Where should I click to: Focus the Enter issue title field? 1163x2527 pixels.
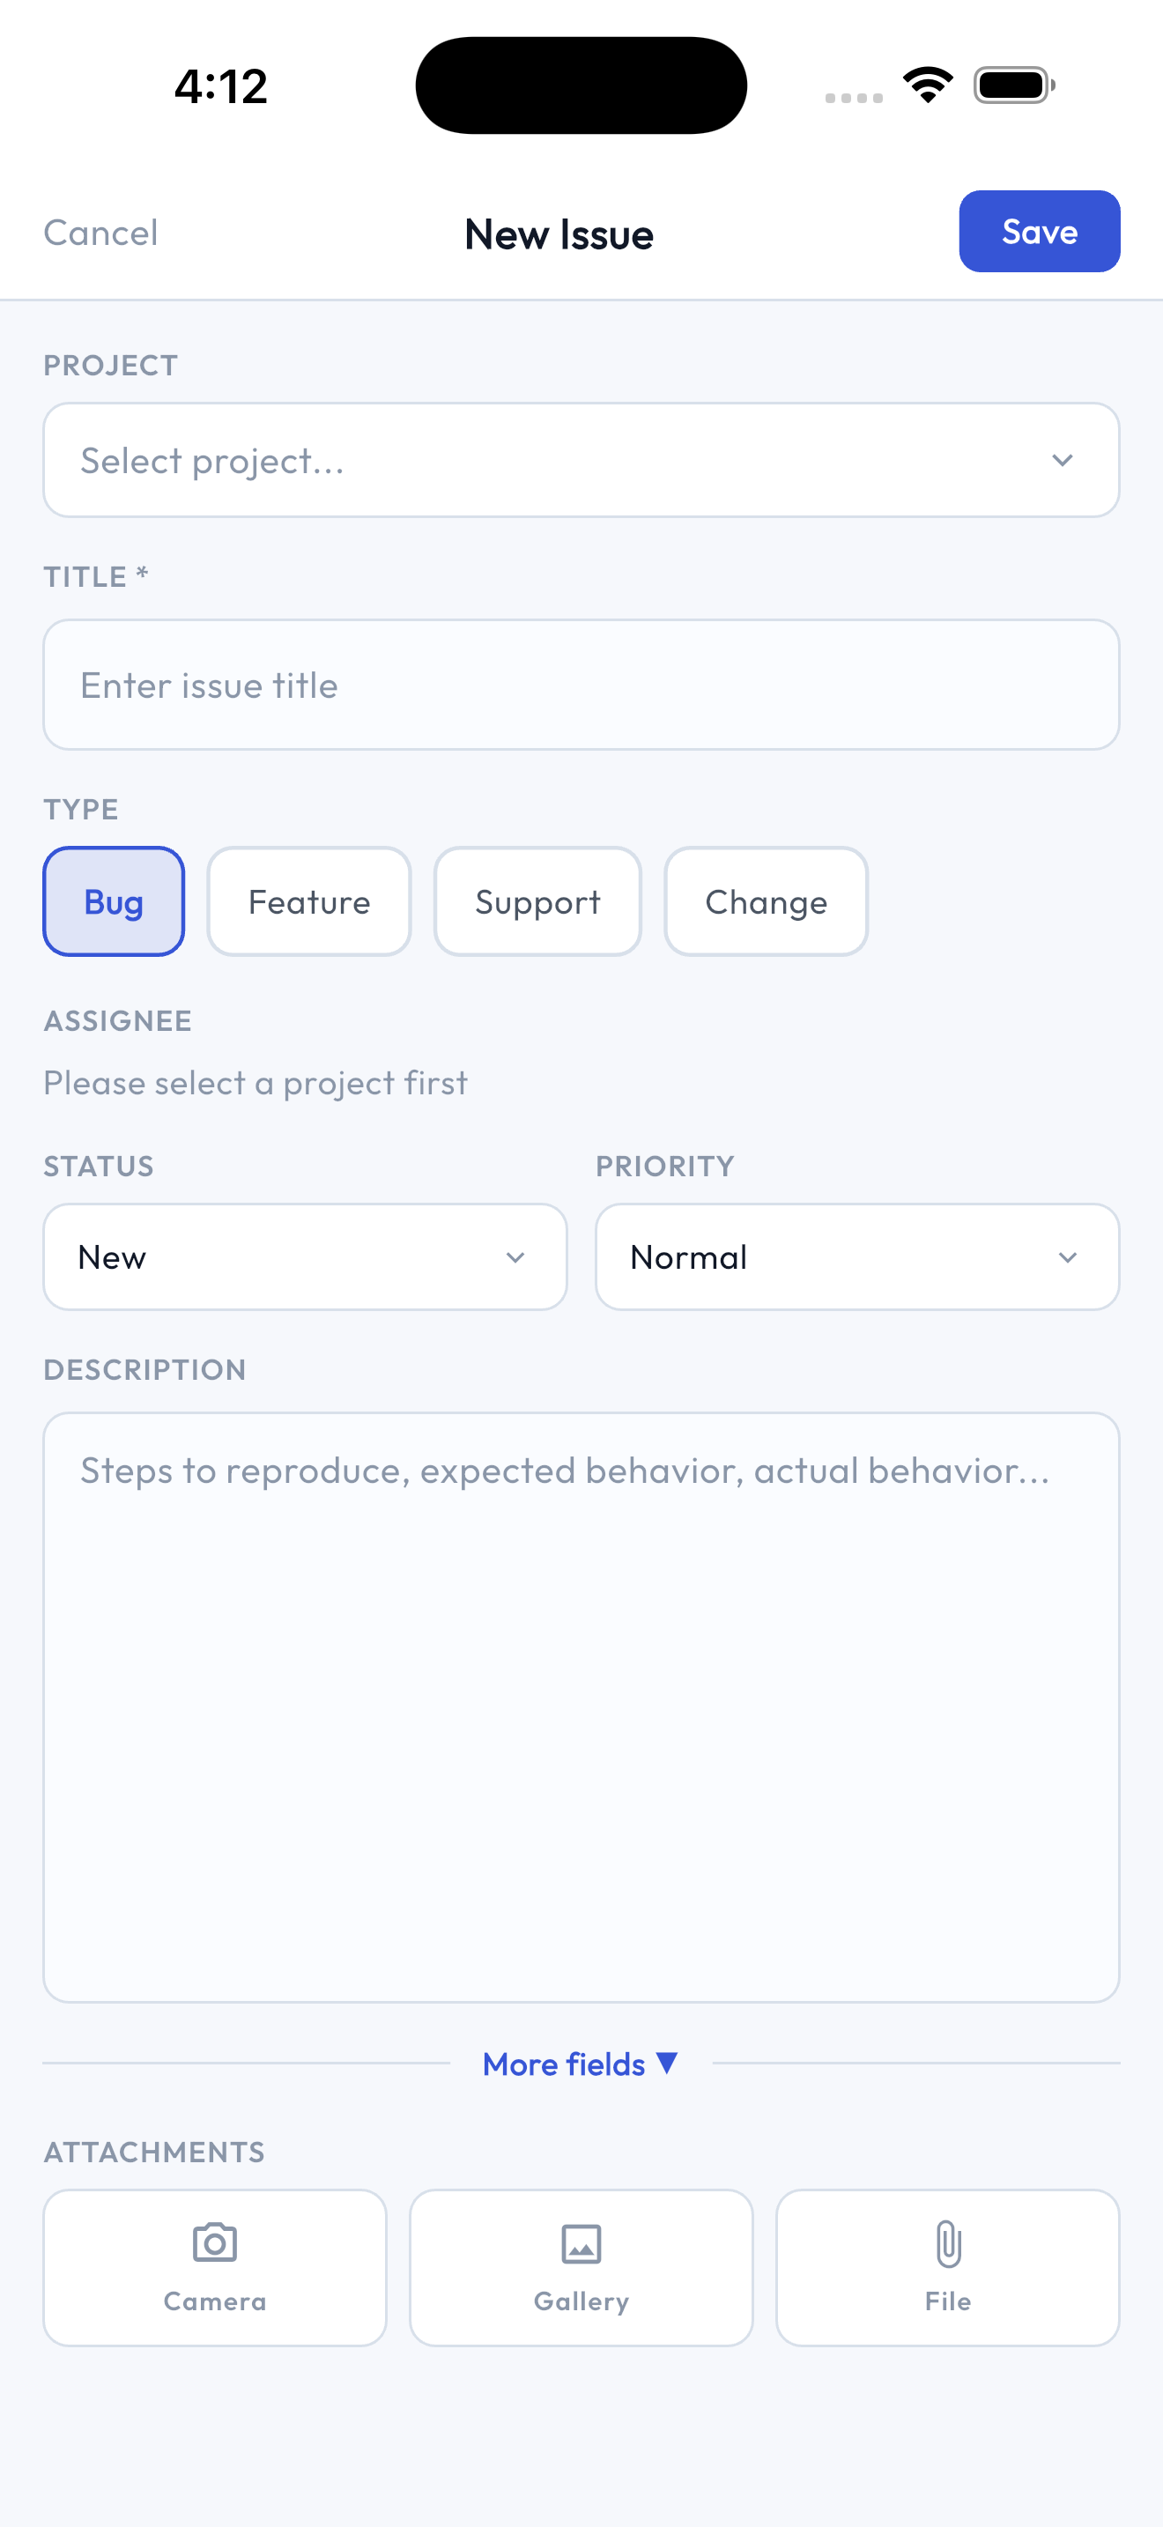click(x=581, y=685)
